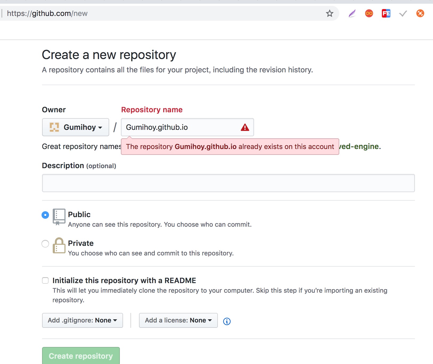The image size is (433, 364).
Task: Enable Initialize this repository with a README
Action: click(45, 280)
